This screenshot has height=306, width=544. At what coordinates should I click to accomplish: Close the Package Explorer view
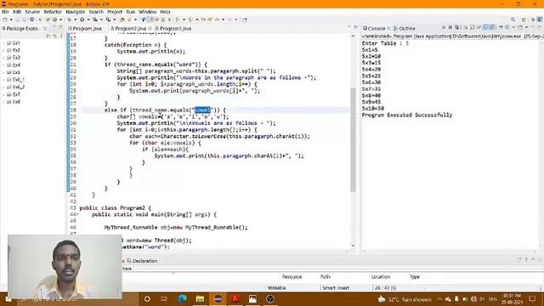pos(45,28)
